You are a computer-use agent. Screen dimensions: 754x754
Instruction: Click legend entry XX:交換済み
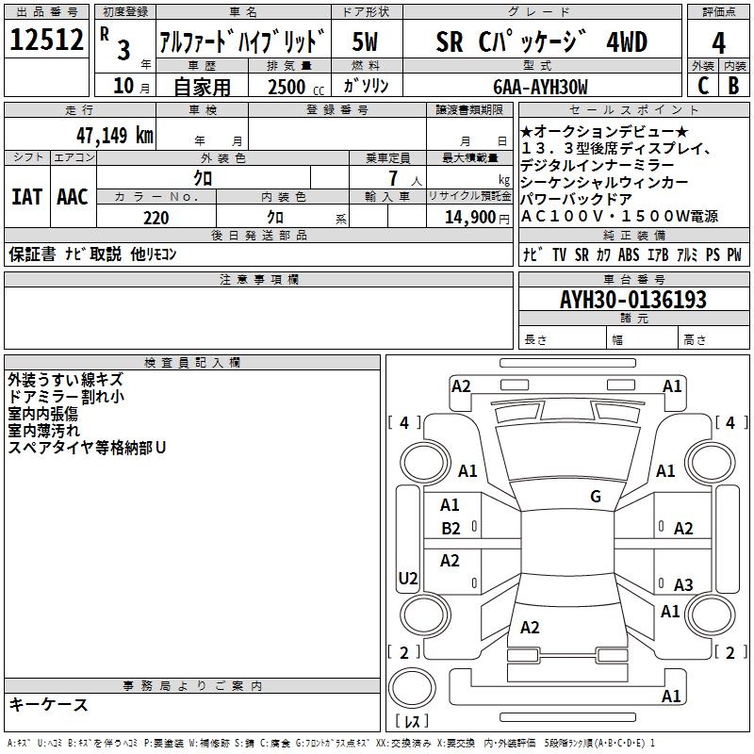tap(403, 744)
